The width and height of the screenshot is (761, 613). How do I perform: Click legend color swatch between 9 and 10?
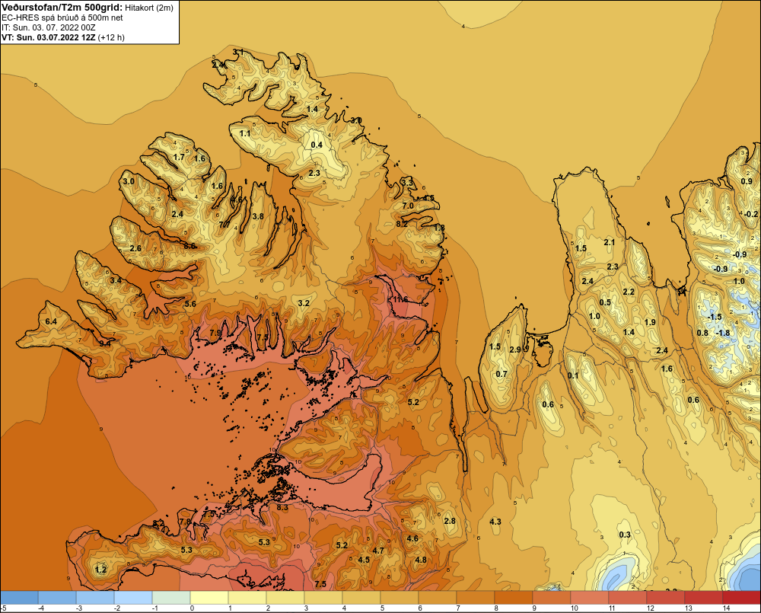551,598
